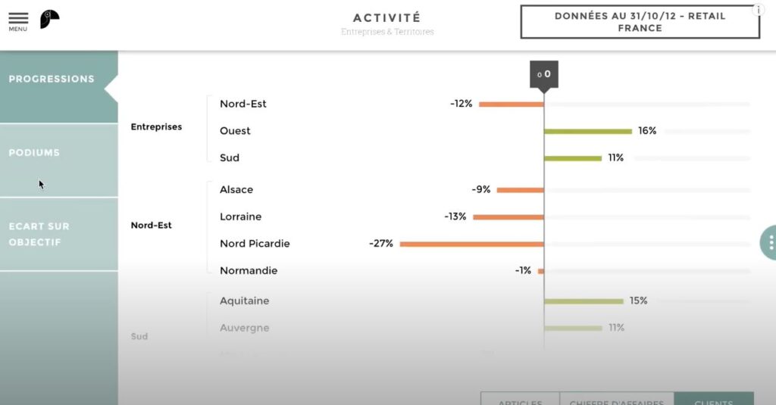Click the toucan logo icon
The width and height of the screenshot is (776, 405).
[49, 19]
